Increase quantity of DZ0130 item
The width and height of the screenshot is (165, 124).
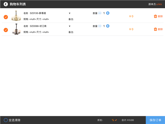[x=108, y=13]
